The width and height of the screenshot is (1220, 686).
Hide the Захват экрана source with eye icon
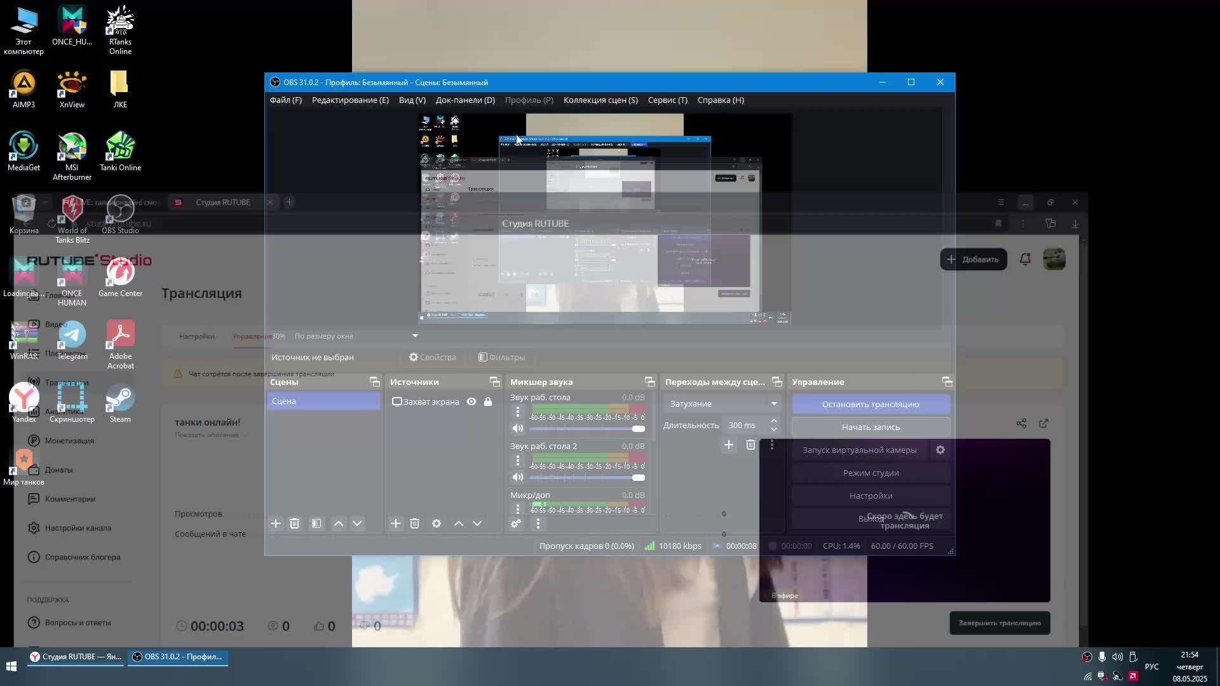(471, 401)
